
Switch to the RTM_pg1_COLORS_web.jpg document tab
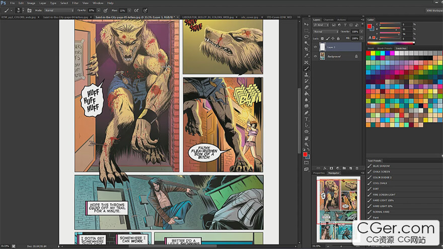(x=18, y=17)
